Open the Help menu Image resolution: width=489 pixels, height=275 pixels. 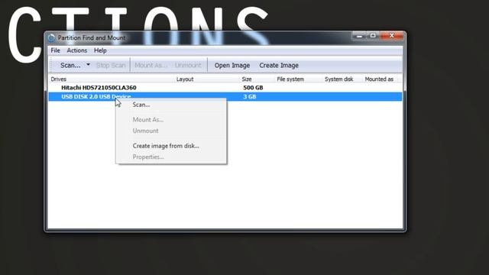point(100,50)
